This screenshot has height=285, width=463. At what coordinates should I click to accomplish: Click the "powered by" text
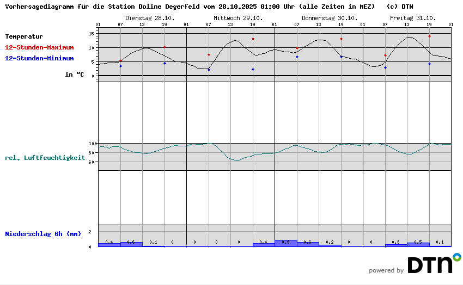[x=386, y=270]
